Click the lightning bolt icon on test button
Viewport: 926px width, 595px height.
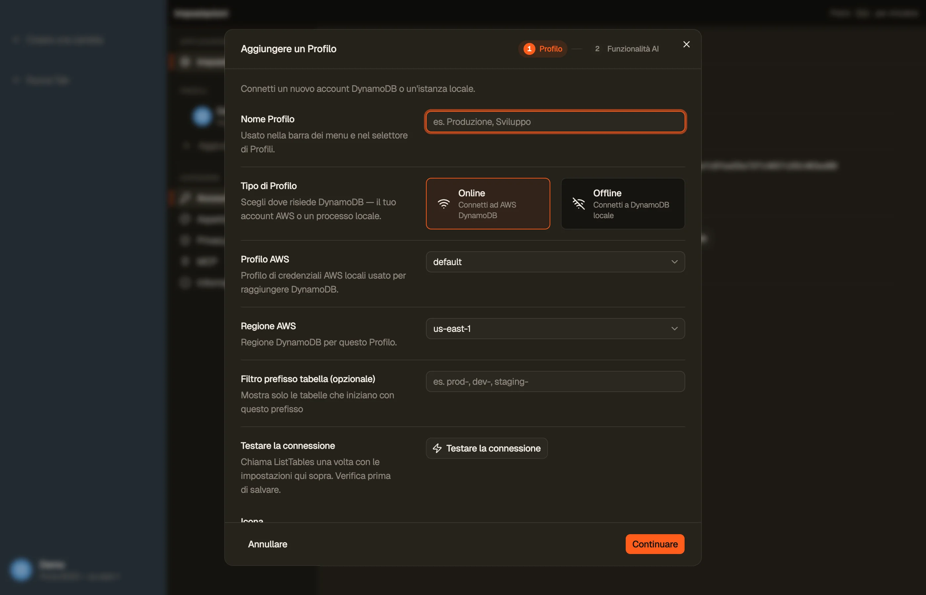pos(437,448)
